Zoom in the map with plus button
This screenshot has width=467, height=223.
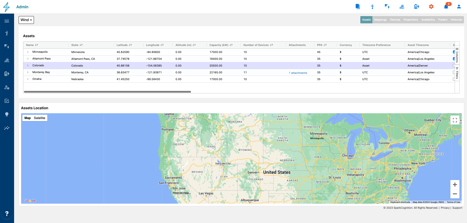455,185
